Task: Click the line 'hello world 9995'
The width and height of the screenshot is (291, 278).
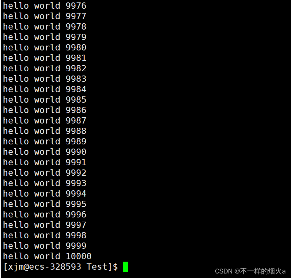Action: pyautogui.click(x=45, y=204)
